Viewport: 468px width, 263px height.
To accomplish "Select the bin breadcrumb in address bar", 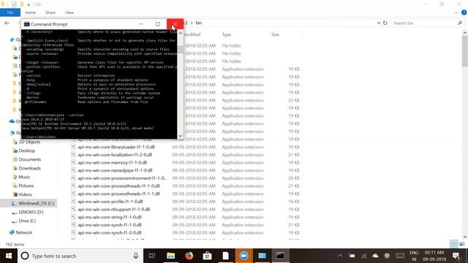I will pyautogui.click(x=199, y=23).
